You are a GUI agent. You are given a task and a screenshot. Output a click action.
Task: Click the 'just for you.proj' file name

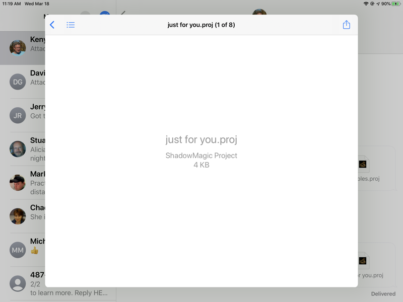[x=201, y=139]
